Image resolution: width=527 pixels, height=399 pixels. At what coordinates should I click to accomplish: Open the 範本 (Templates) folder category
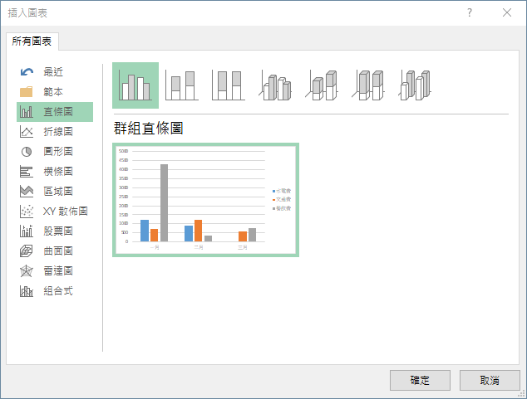click(x=53, y=92)
